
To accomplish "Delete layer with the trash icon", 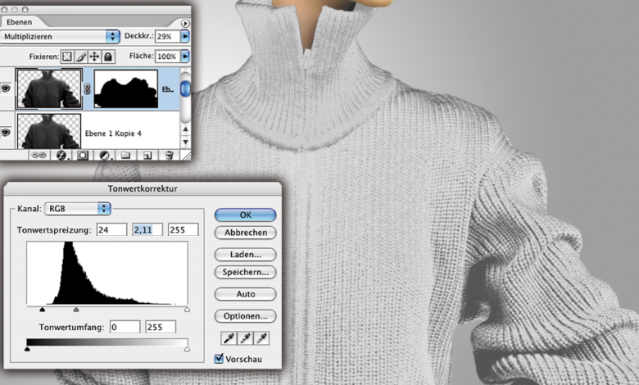I will tap(169, 154).
